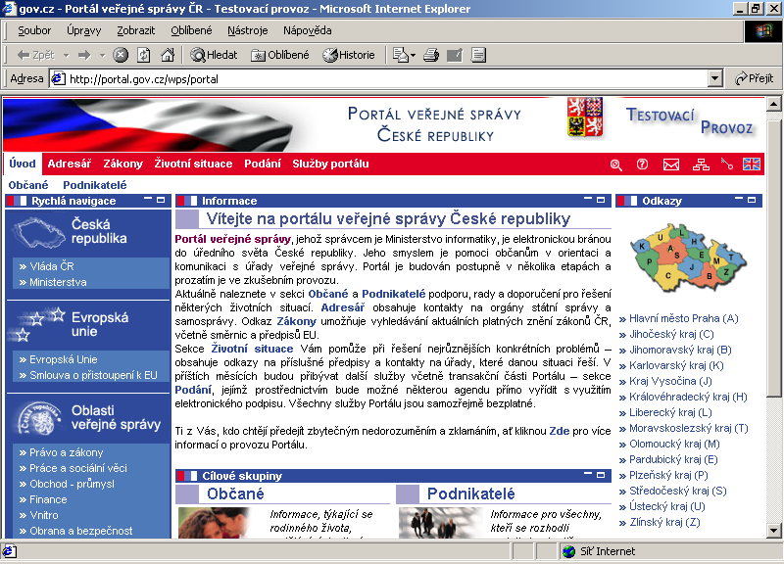
Task: Switch to the Zákony portal tab
Action: (123, 164)
